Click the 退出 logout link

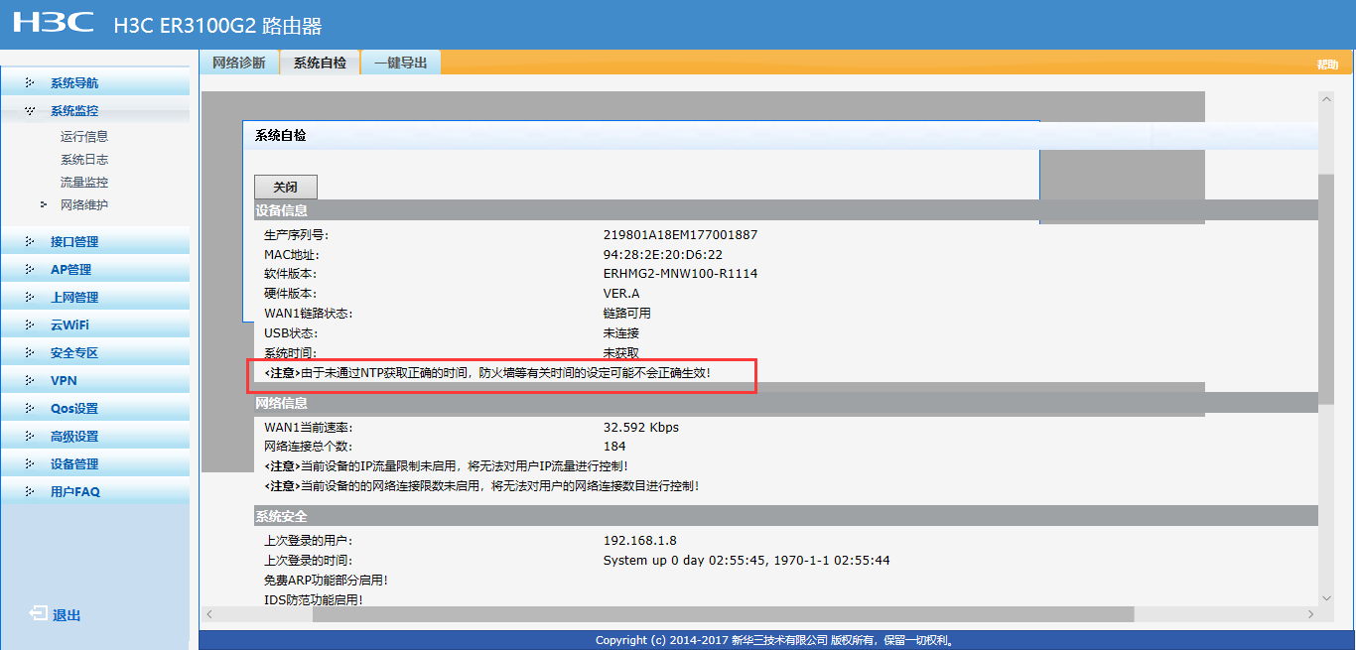(x=68, y=615)
